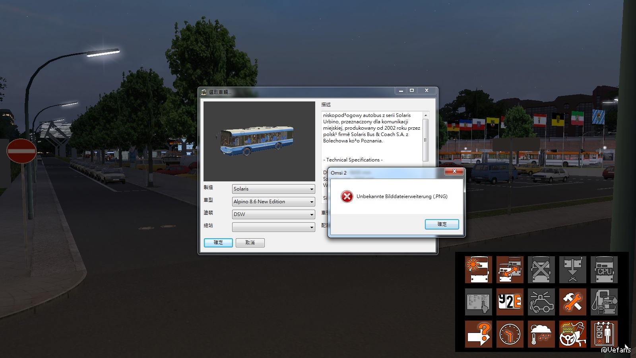
Task: Open the weather cloud and thermometer icon
Action: click(541, 334)
